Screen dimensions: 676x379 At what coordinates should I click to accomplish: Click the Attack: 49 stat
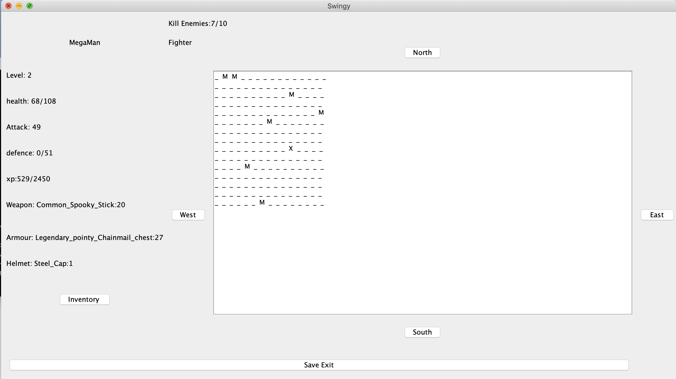tap(24, 127)
